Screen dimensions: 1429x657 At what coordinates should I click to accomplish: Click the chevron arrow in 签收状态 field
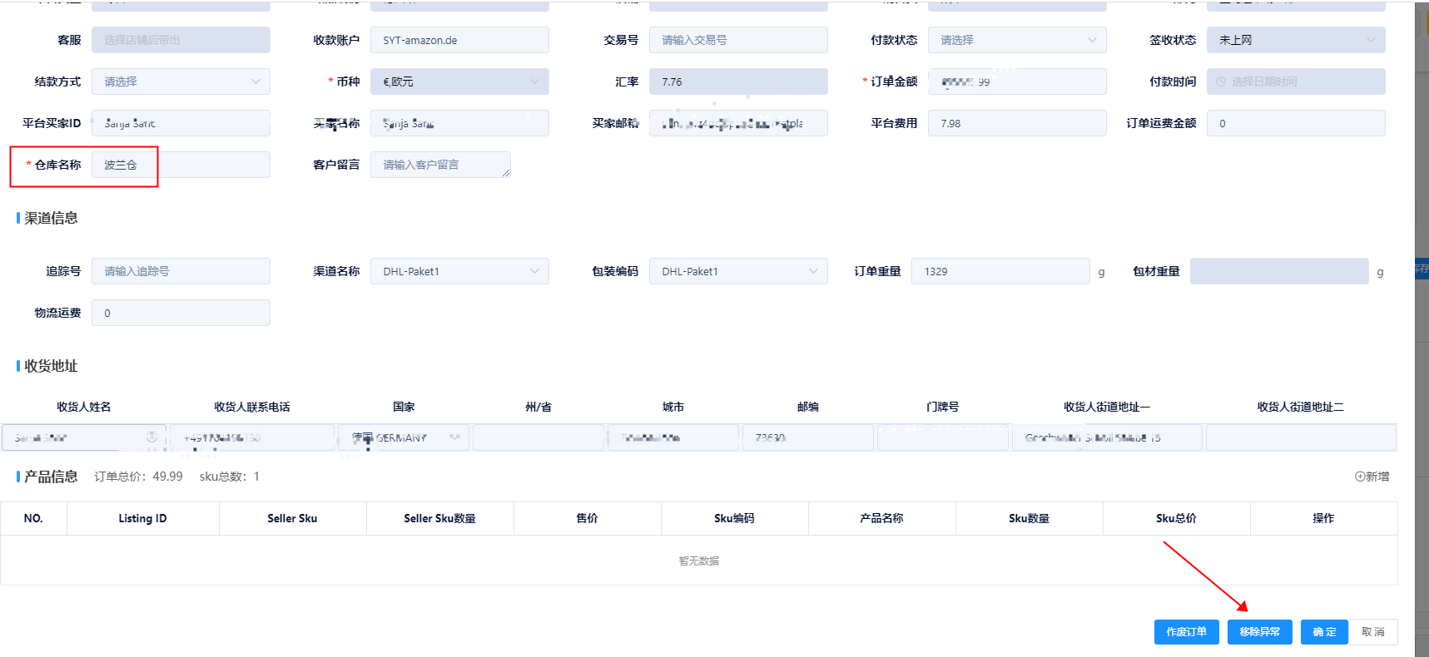click(x=1371, y=40)
